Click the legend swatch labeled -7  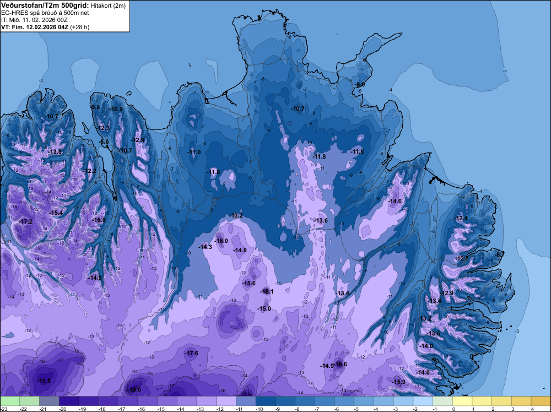pos(325,401)
